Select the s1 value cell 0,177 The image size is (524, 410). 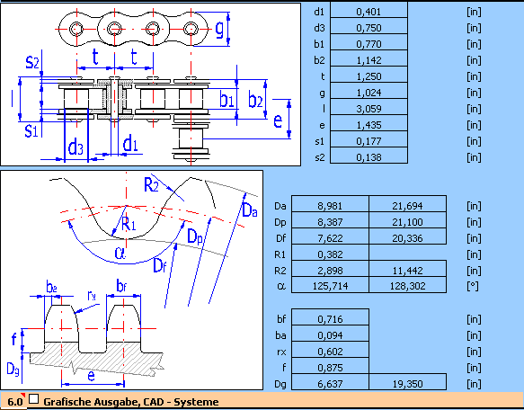coord(369,139)
